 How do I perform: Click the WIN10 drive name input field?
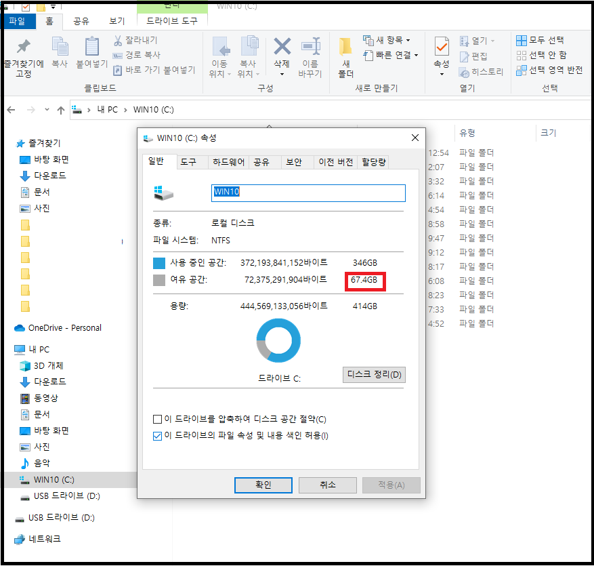308,193
